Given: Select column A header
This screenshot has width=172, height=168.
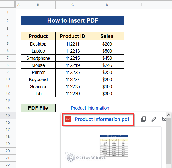Looking at the screenshot, I should [x=18, y=5].
